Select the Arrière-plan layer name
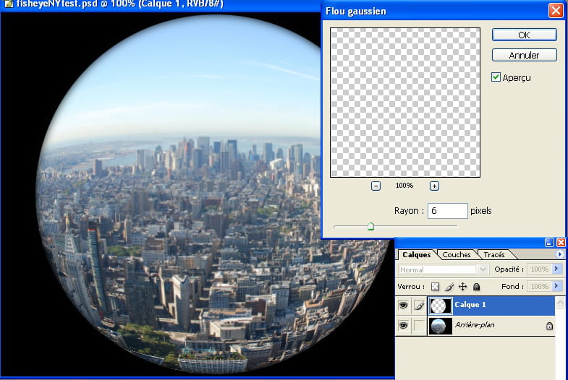Screen dimensions: 568x380 475,324
